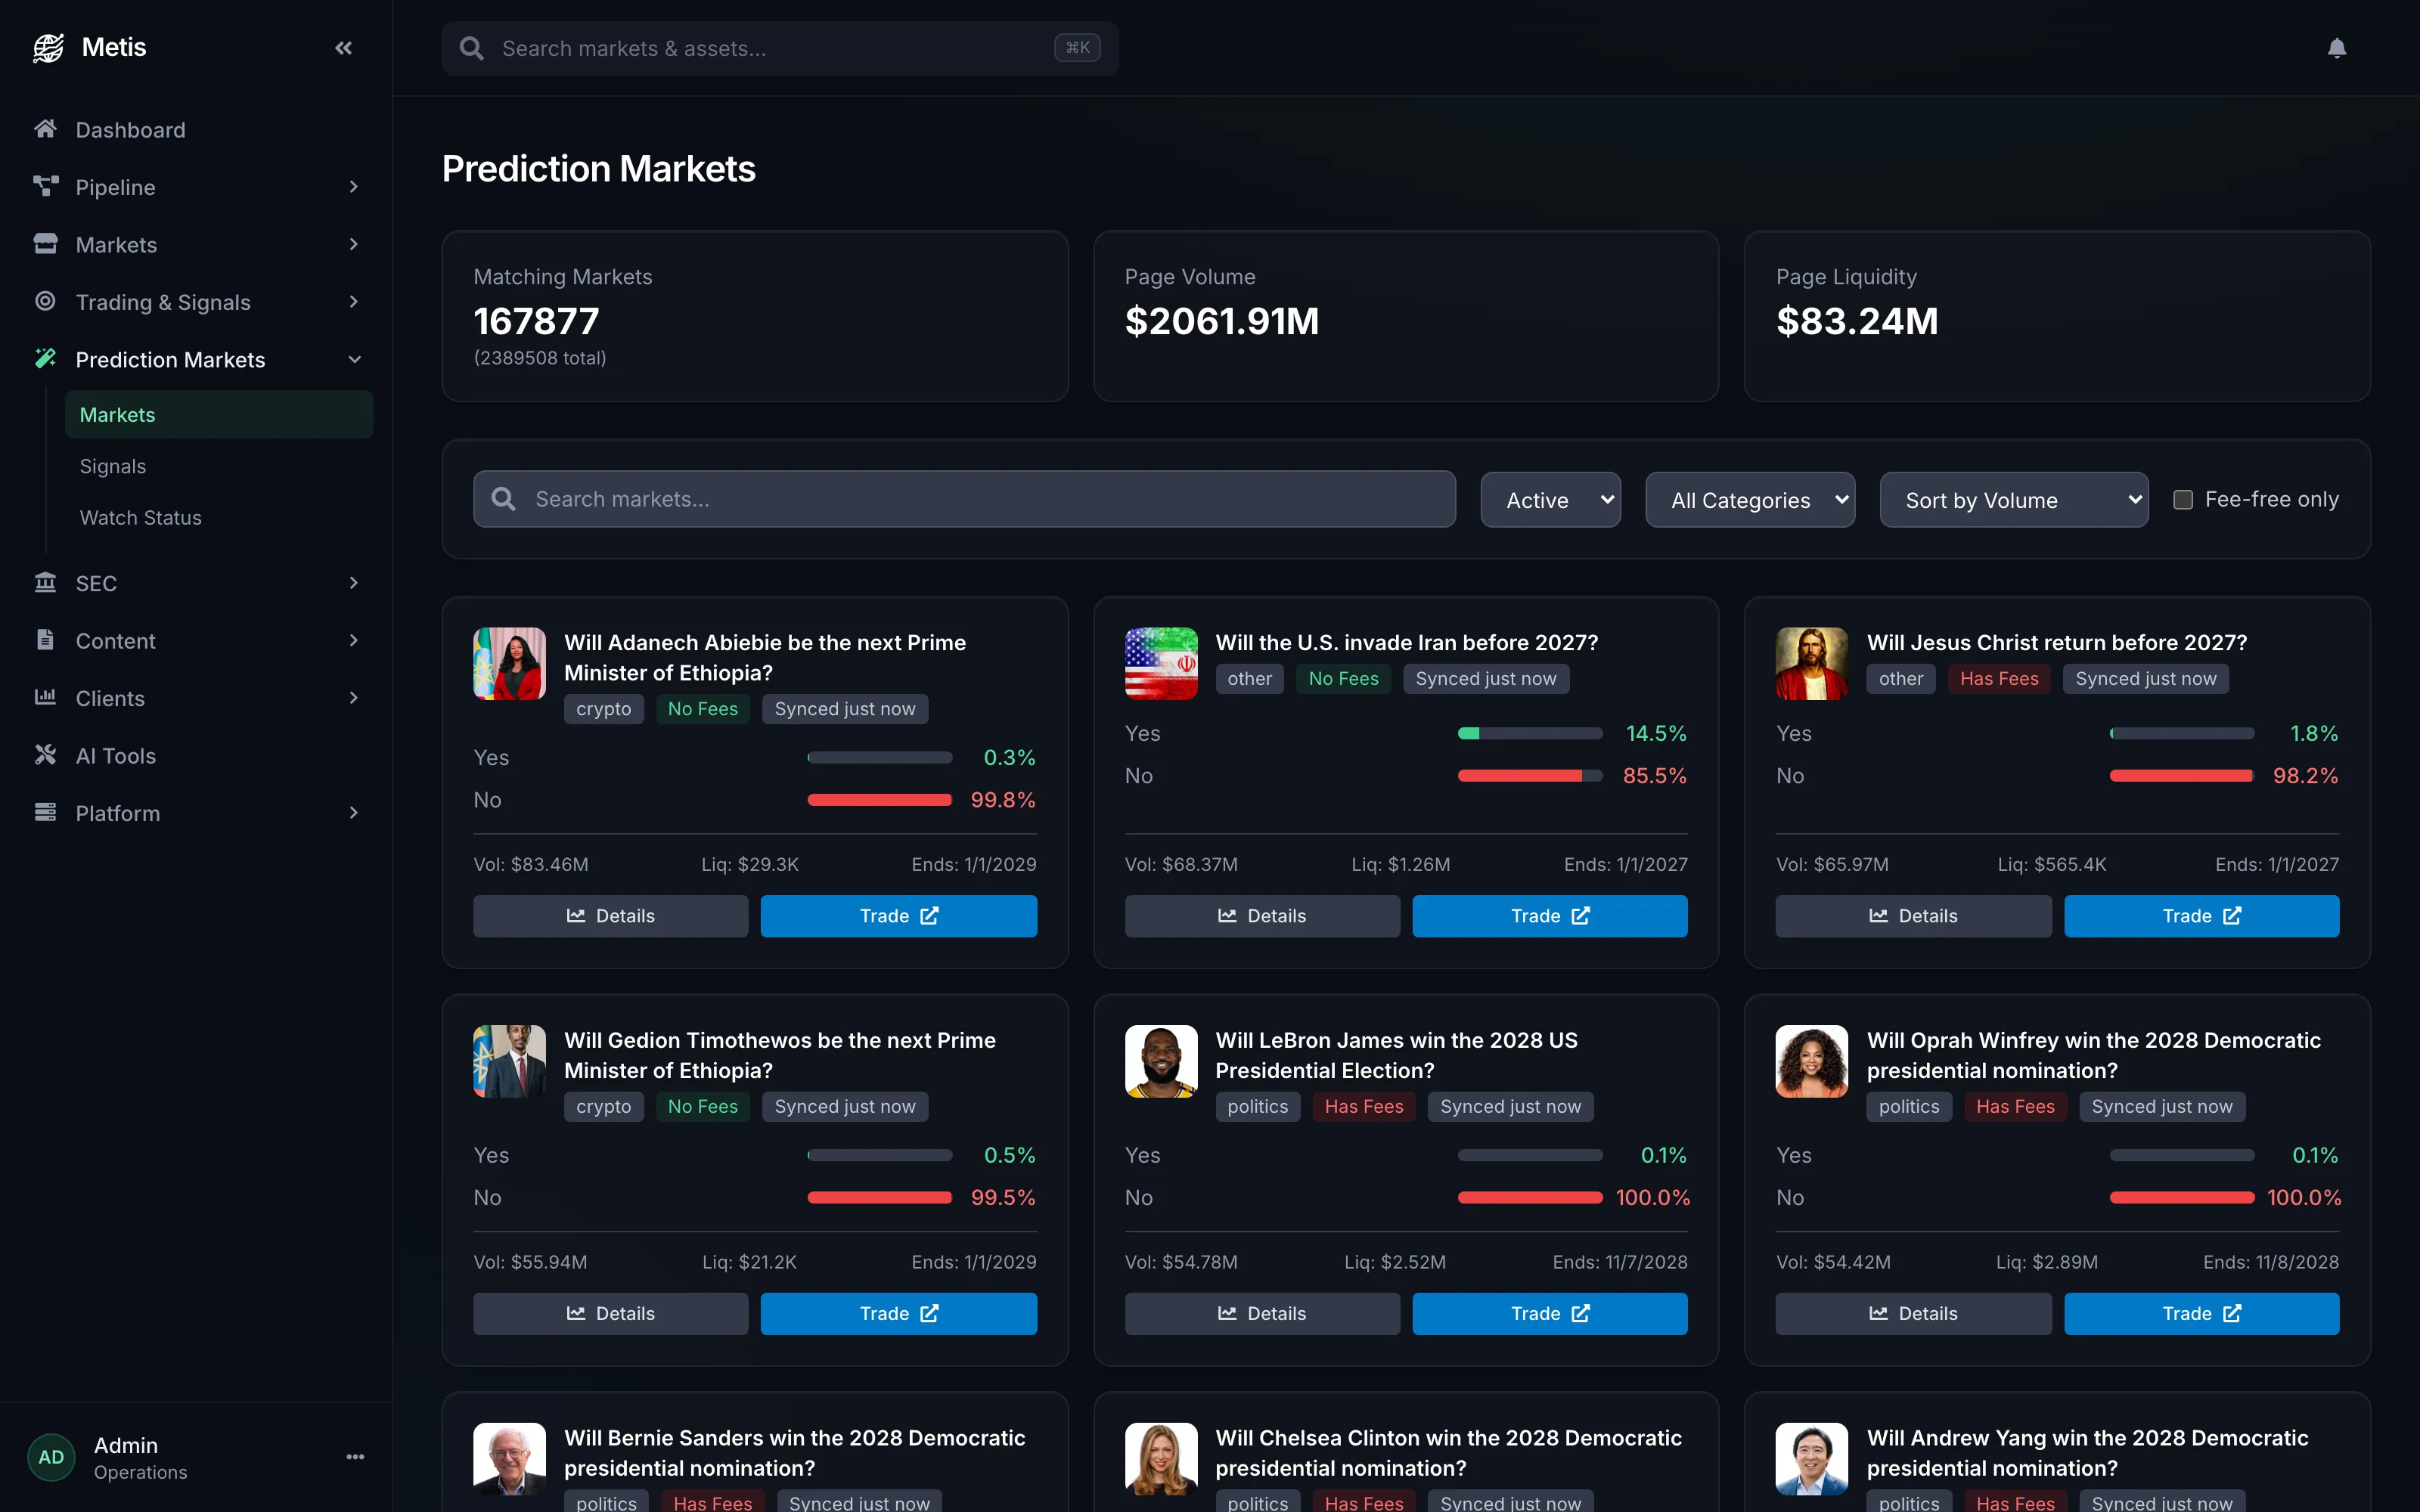
Task: Click the ⌘K shortcut badge
Action: pyautogui.click(x=1077, y=47)
